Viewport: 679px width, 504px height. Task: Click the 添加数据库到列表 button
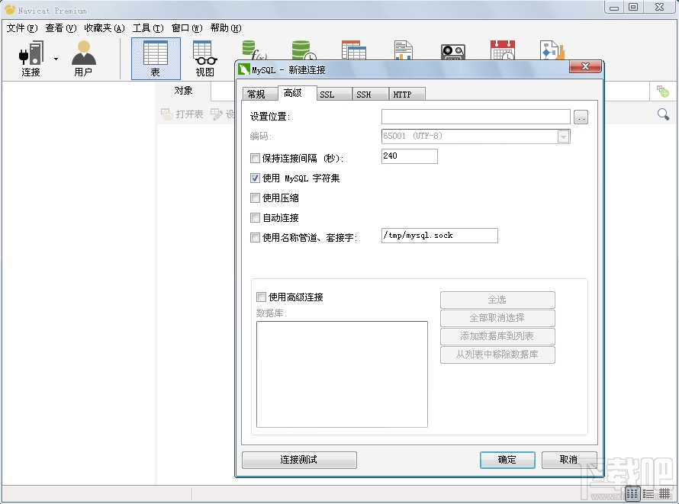[x=497, y=336]
